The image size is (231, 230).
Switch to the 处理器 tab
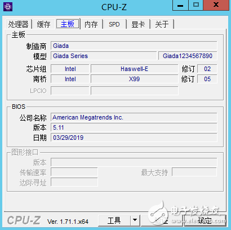pyautogui.click(x=18, y=24)
